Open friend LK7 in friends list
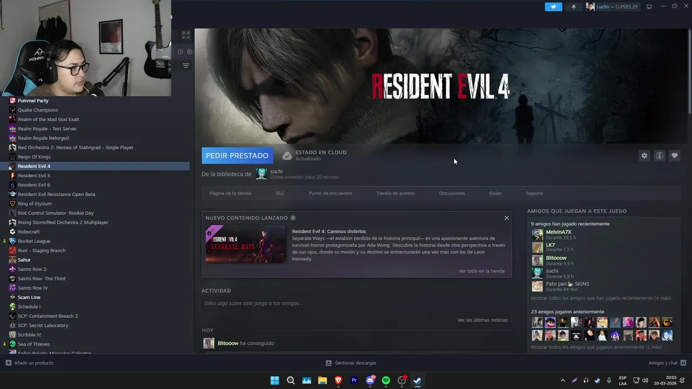Image resolution: width=692 pixels, height=389 pixels. pos(550,245)
